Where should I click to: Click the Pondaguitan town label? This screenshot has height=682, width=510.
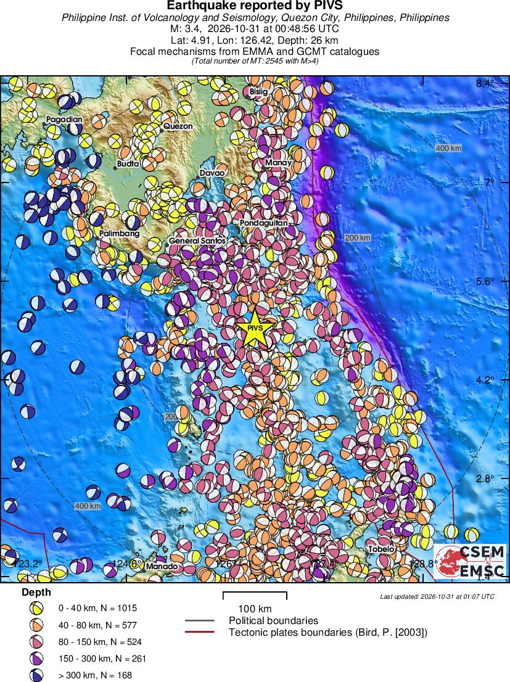tap(264, 223)
